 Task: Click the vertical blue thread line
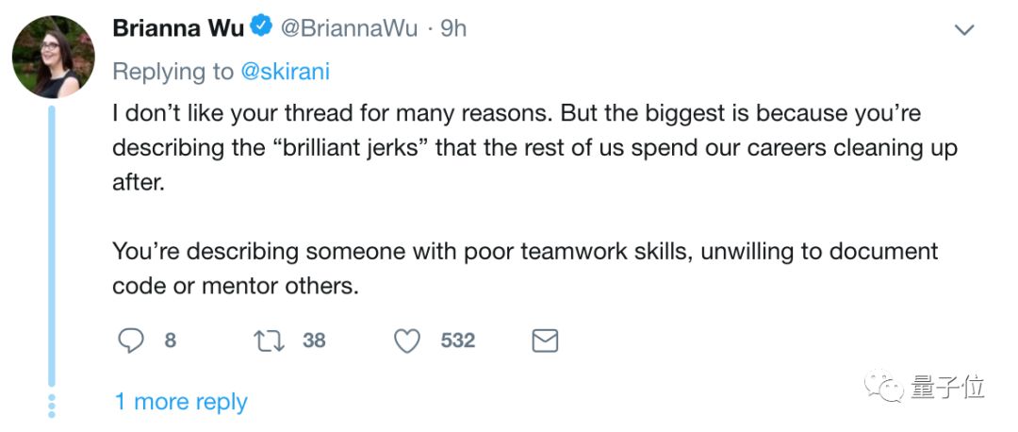pyautogui.click(x=52, y=245)
